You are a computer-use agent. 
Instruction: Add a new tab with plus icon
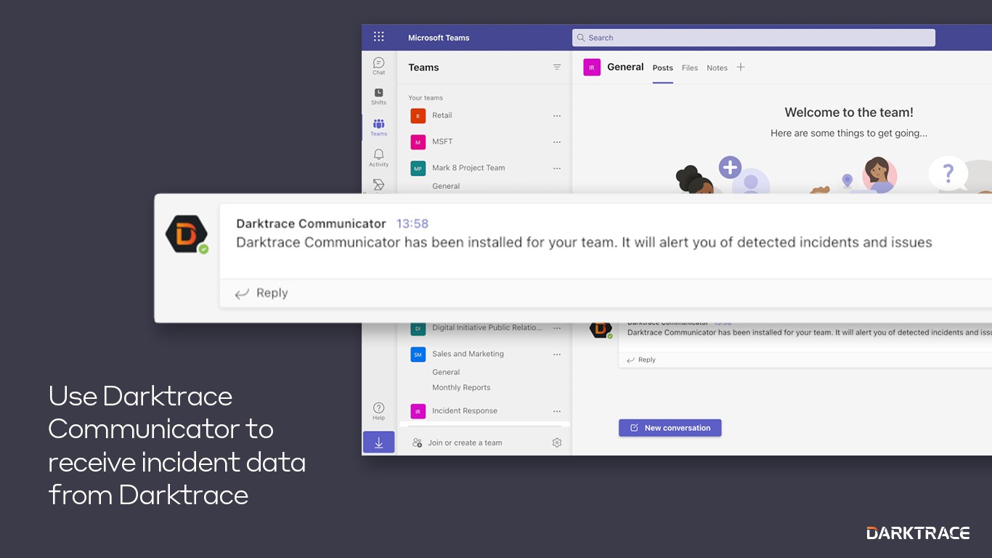[741, 67]
